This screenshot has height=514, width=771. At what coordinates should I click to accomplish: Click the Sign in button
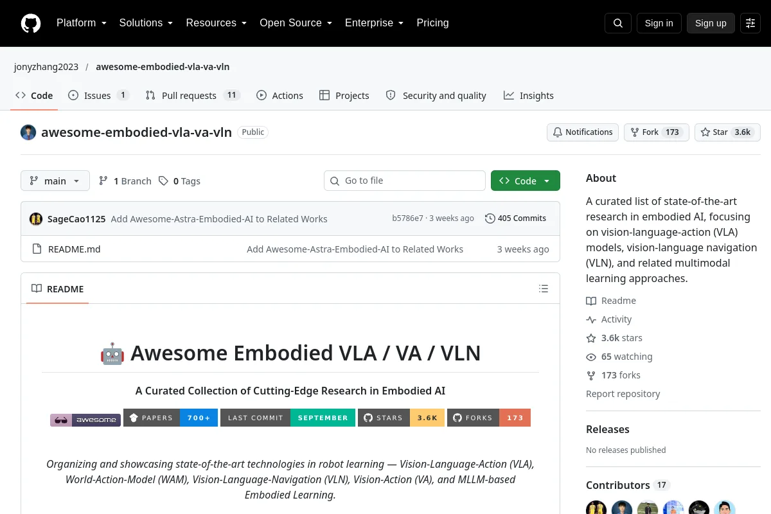(659, 23)
